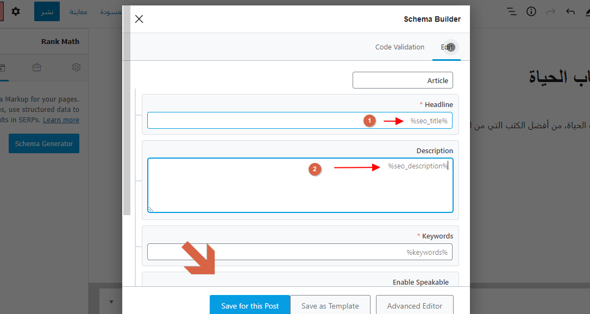590x314 pixels.
Task: Follow the Learn more link
Action: coord(61,120)
